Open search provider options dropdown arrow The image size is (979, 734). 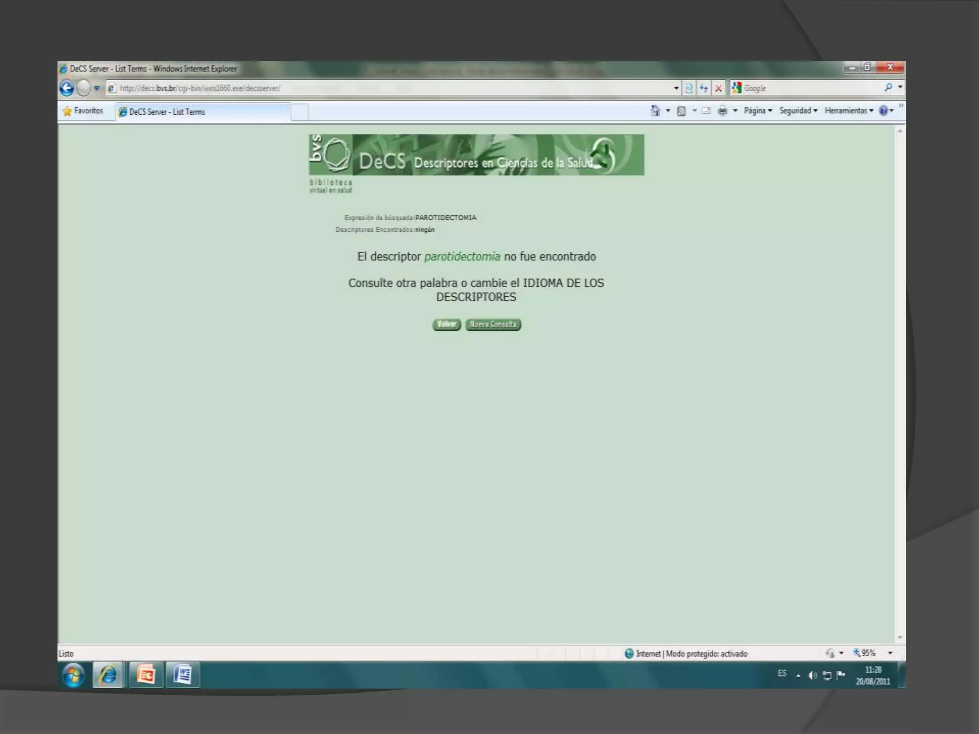(900, 87)
